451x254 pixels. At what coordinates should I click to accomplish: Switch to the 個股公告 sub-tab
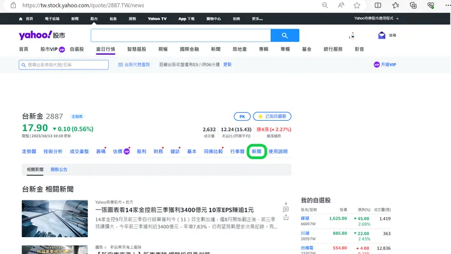tap(59, 169)
